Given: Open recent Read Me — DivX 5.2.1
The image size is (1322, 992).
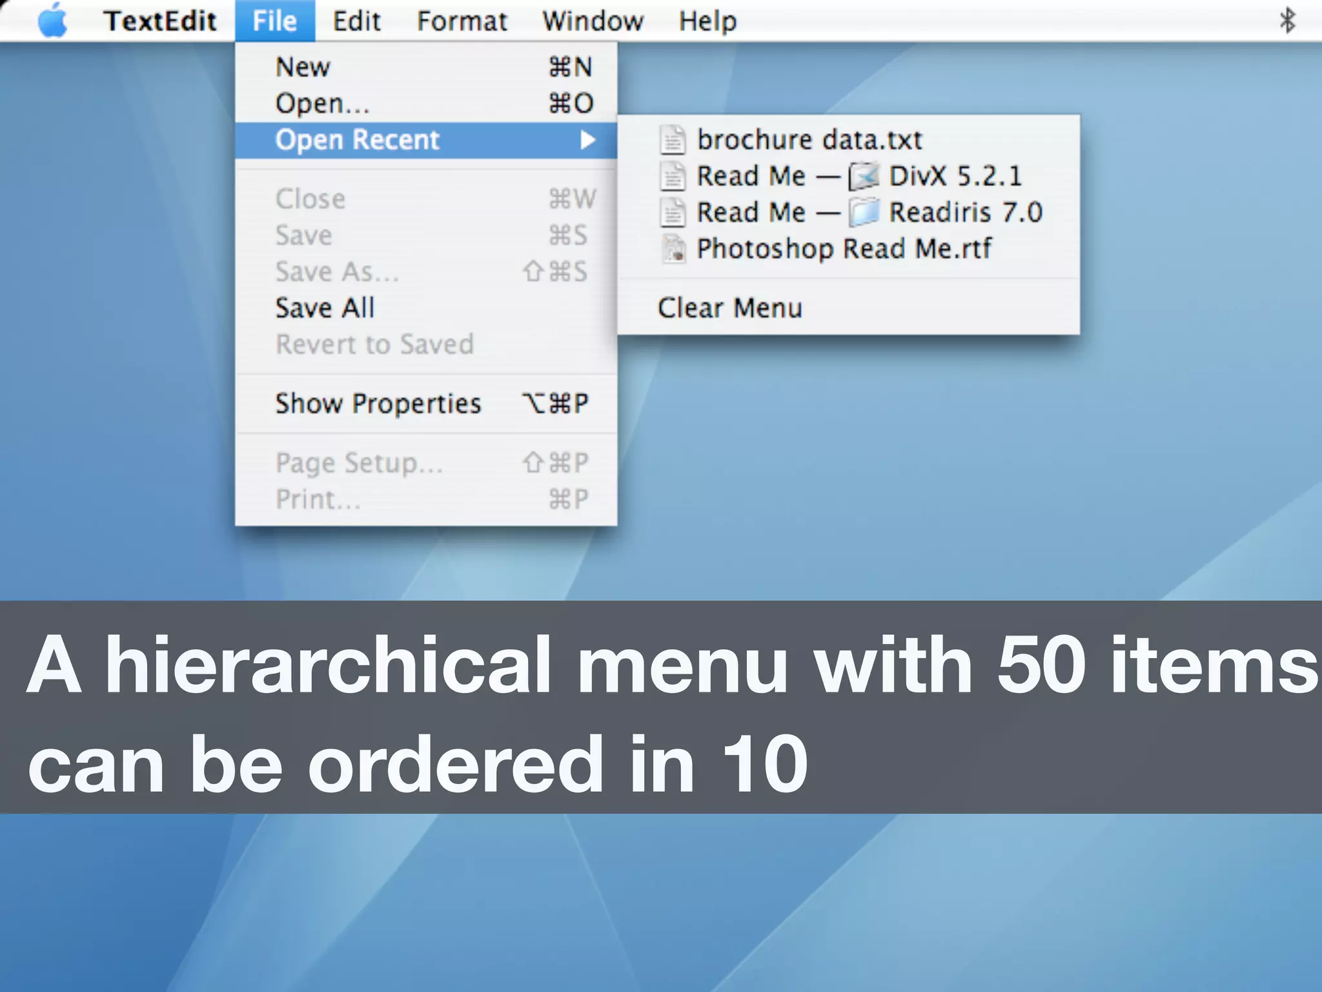Looking at the screenshot, I should point(848,176).
